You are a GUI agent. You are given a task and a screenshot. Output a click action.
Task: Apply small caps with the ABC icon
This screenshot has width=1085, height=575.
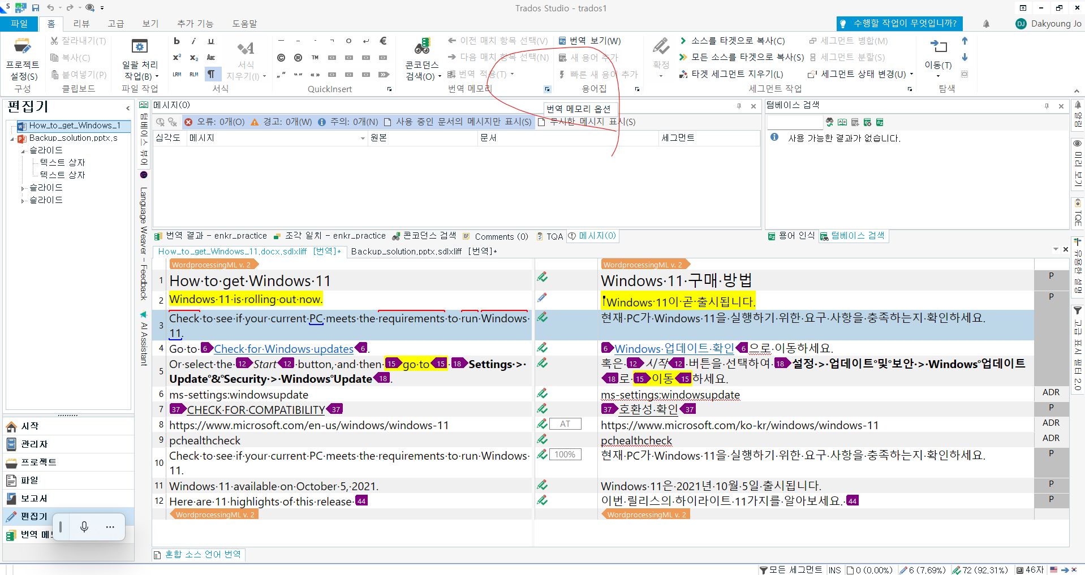pos(211,58)
